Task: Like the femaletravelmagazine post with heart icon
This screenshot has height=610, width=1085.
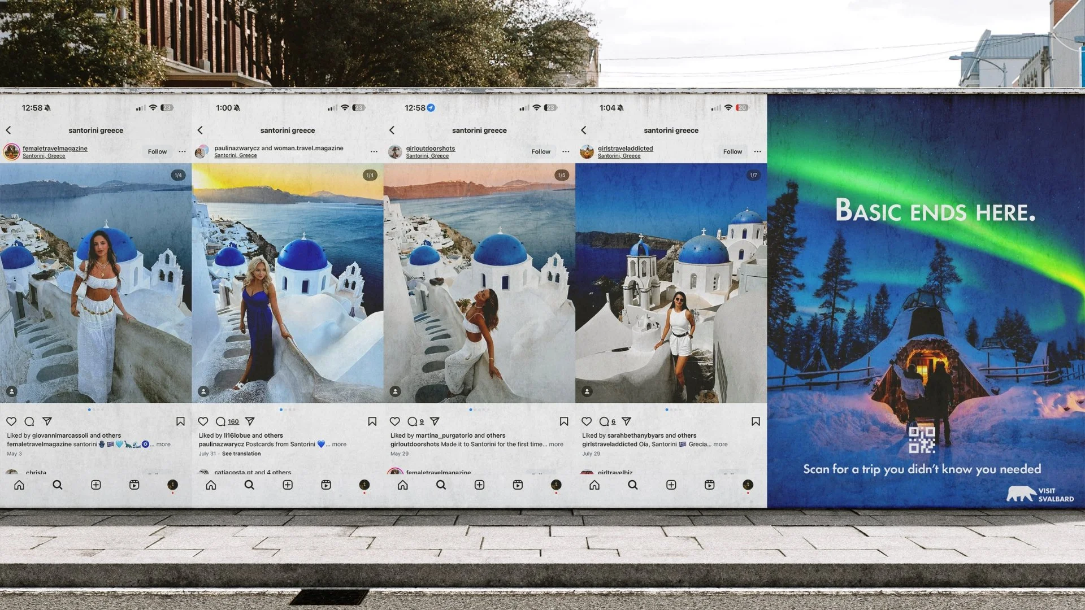Action: [x=11, y=421]
